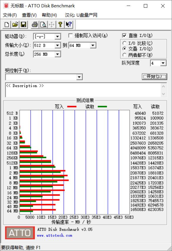Screen dimensions: 172x251
Task: Click the 汉化: U盘量产网 menu item
Action: [81, 15]
